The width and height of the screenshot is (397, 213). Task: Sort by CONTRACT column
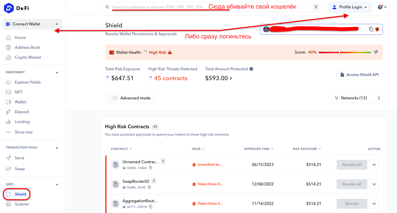pyautogui.click(x=121, y=149)
